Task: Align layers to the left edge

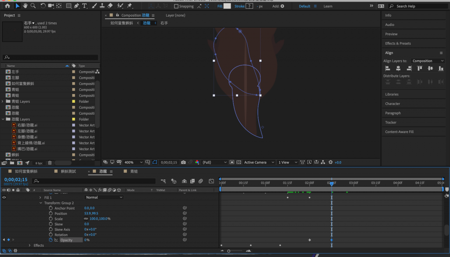Action: pos(387,69)
